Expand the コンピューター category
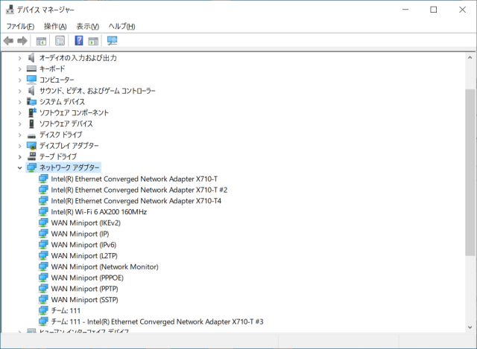The image size is (477, 349). click(20, 80)
